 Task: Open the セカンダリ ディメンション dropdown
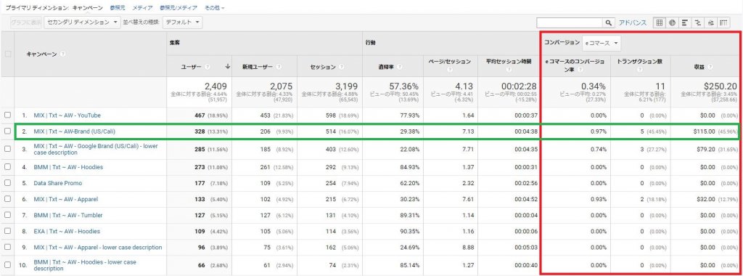pos(83,23)
